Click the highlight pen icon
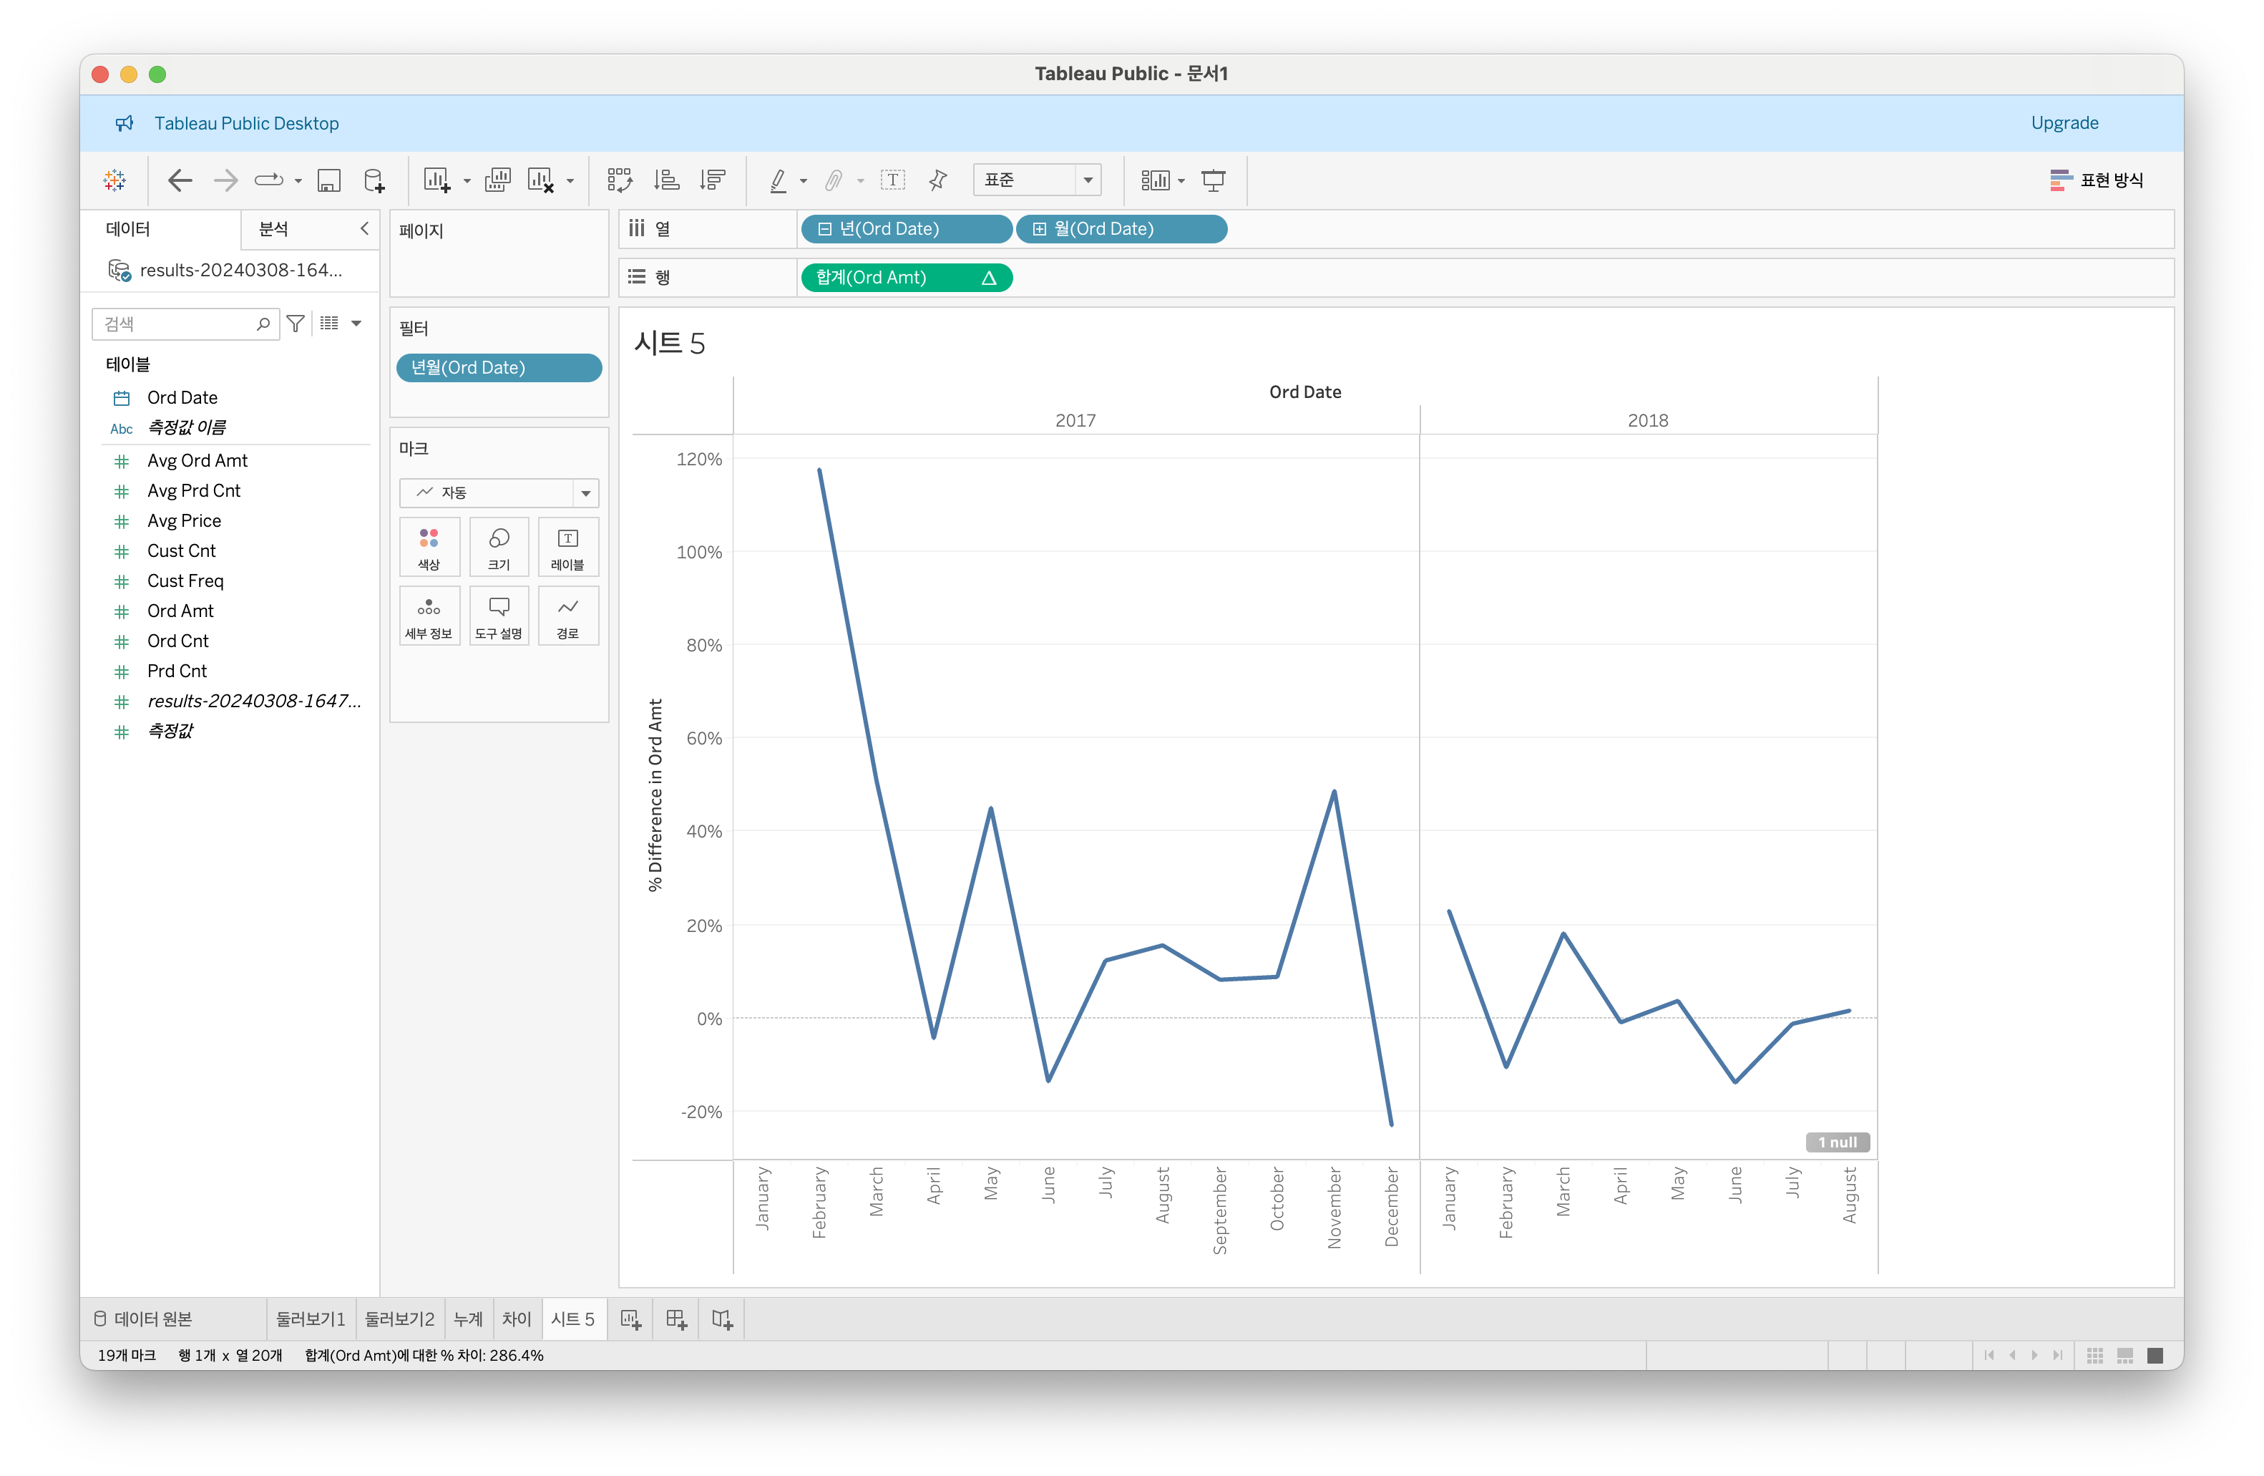The width and height of the screenshot is (2264, 1476). (x=778, y=180)
